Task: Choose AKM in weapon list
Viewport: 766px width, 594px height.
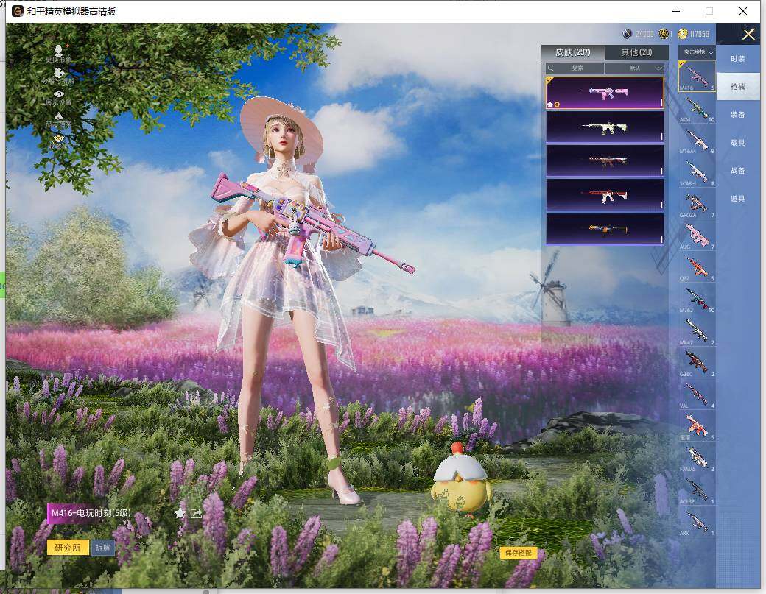Action: pyautogui.click(x=697, y=108)
